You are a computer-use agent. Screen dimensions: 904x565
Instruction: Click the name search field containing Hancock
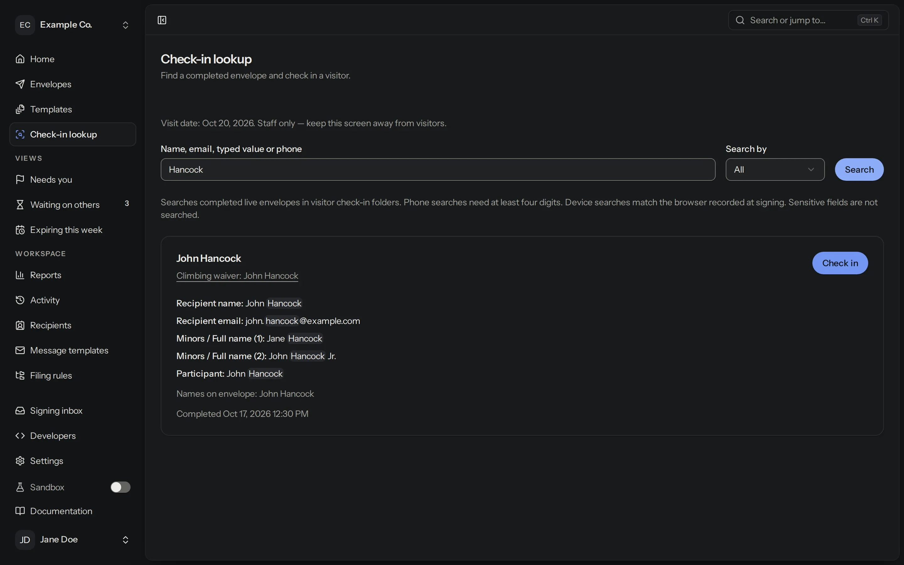pos(438,169)
